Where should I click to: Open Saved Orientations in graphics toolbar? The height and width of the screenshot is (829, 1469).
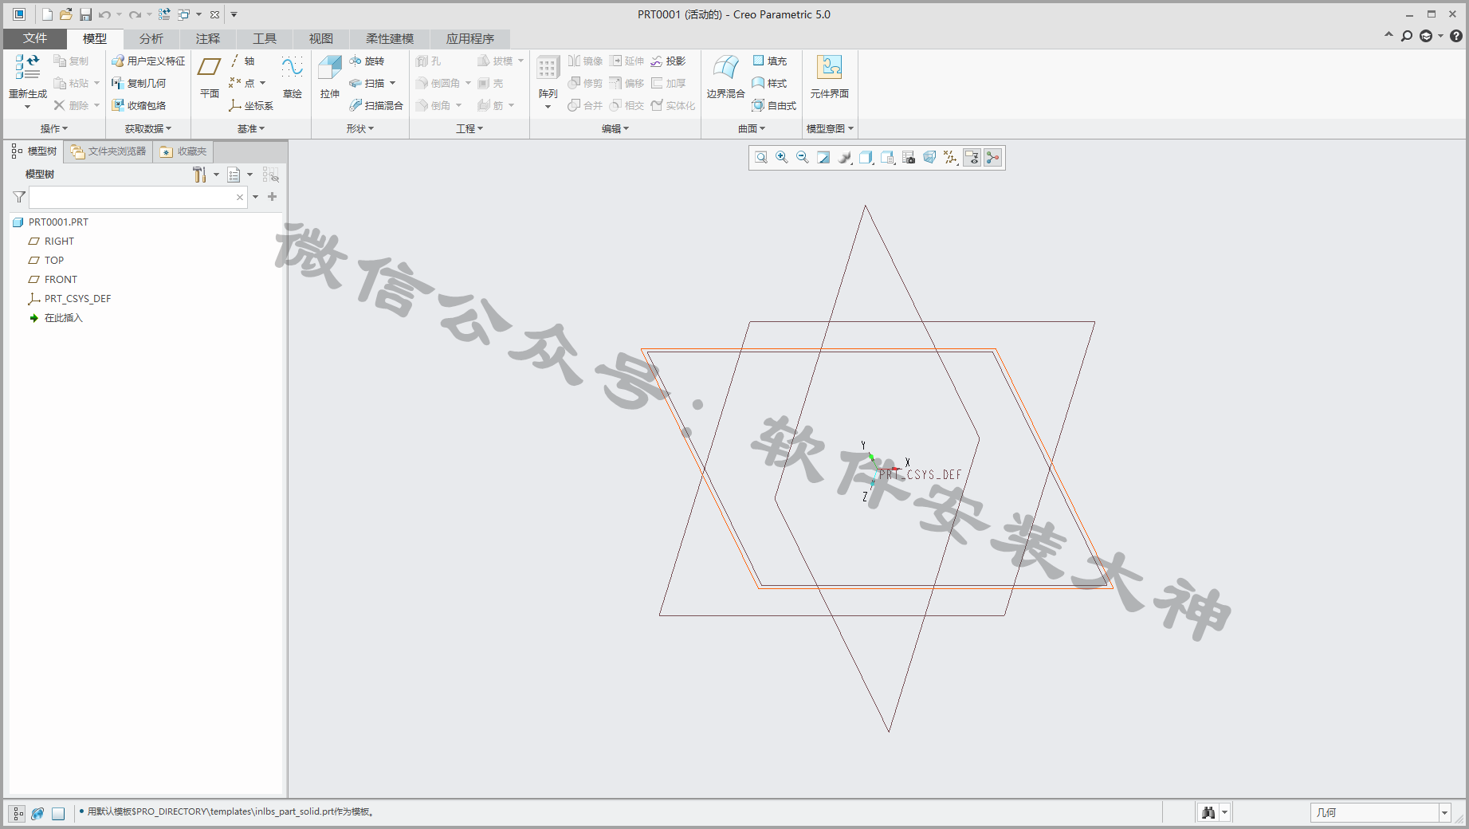[887, 158]
